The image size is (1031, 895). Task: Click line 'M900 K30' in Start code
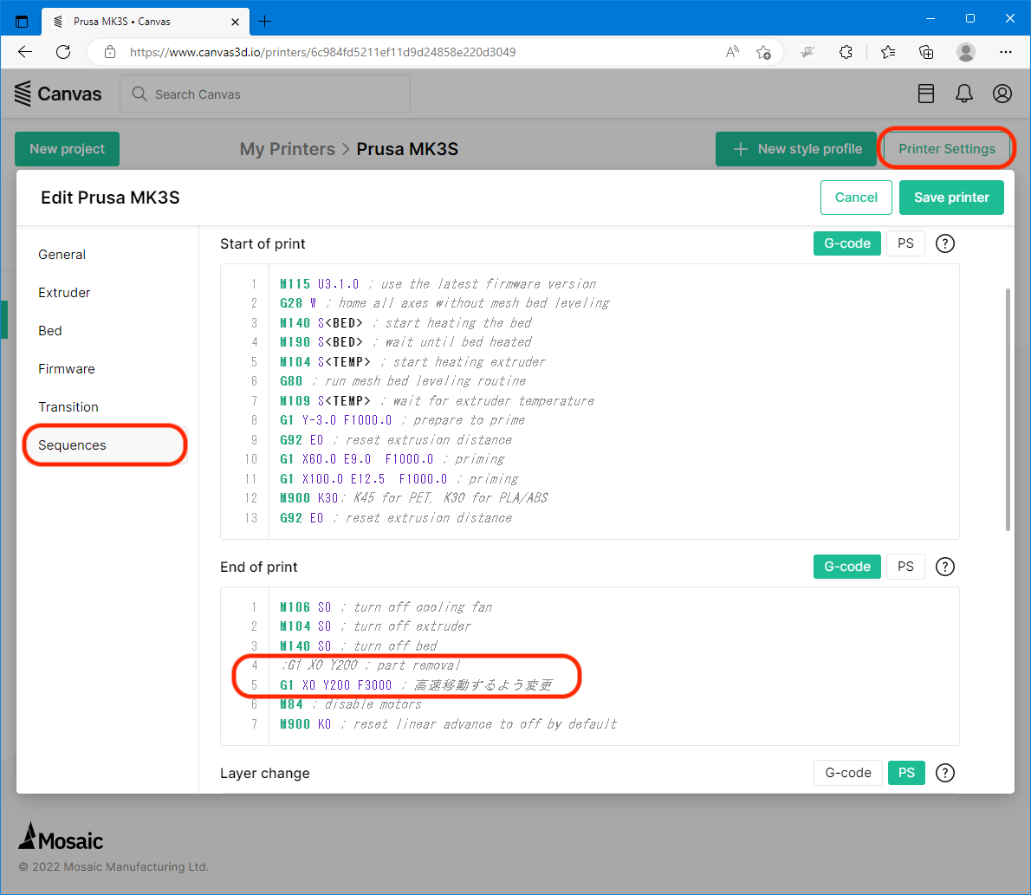pos(414,498)
